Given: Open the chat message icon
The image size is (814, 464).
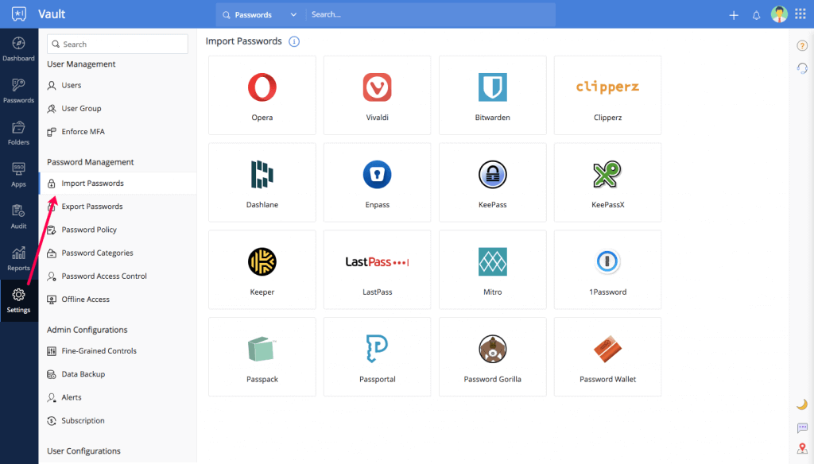Looking at the screenshot, I should (x=802, y=427).
